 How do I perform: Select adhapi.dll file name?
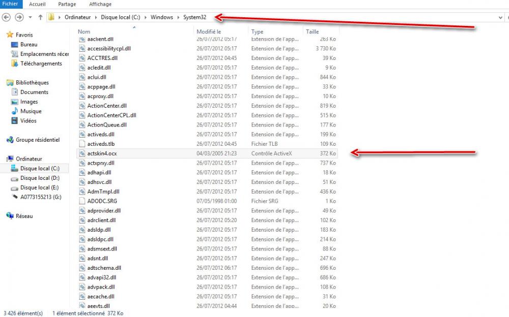99,172
